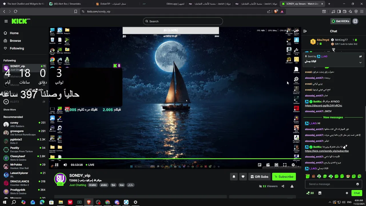Click the Search field

click(183, 21)
